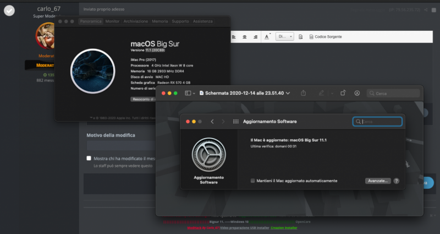This screenshot has width=440, height=234.
Task: Close the Preview window red button
Action: click(x=163, y=93)
